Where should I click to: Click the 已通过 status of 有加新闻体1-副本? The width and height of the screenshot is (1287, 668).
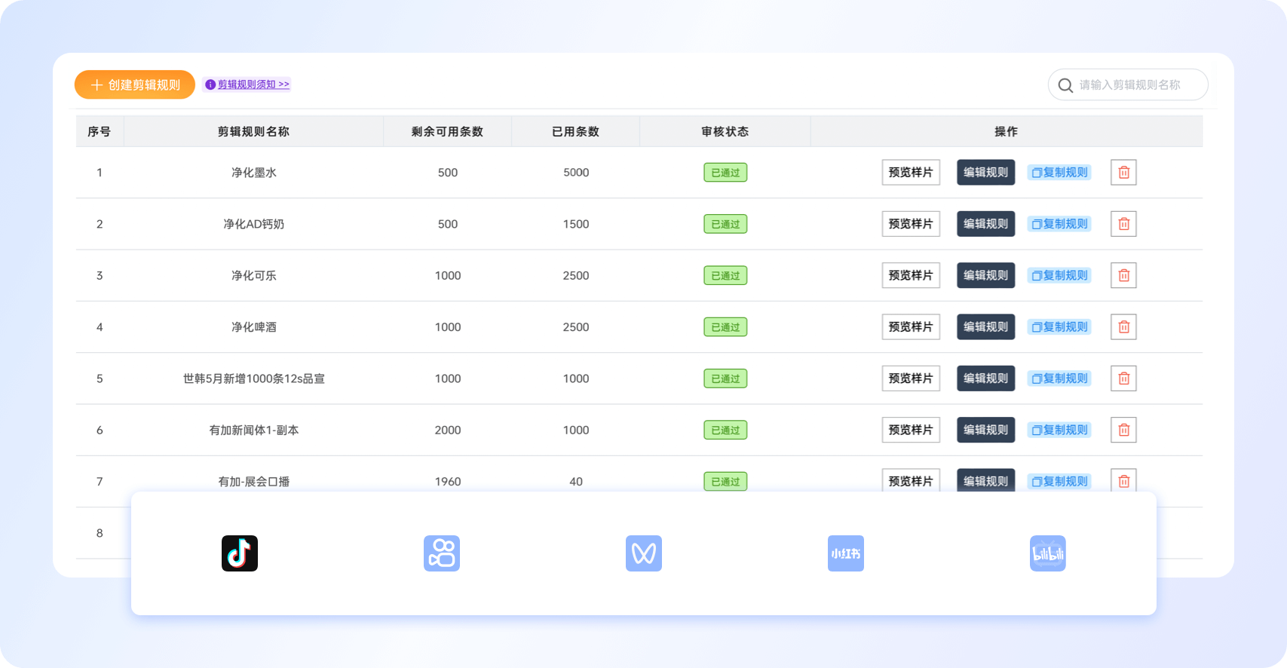(725, 430)
